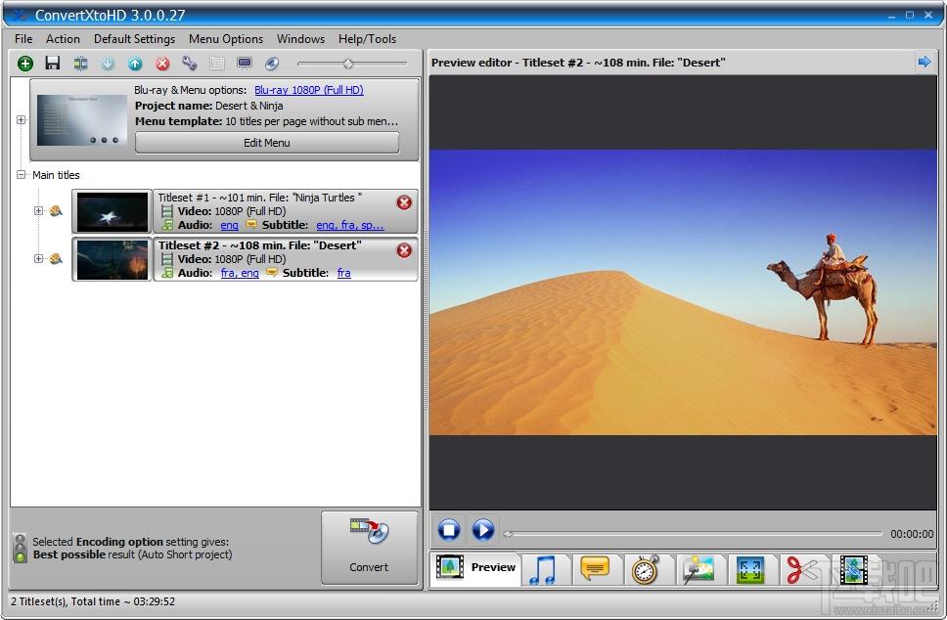Remove Titleset #1 Ninja Turtles

[404, 202]
